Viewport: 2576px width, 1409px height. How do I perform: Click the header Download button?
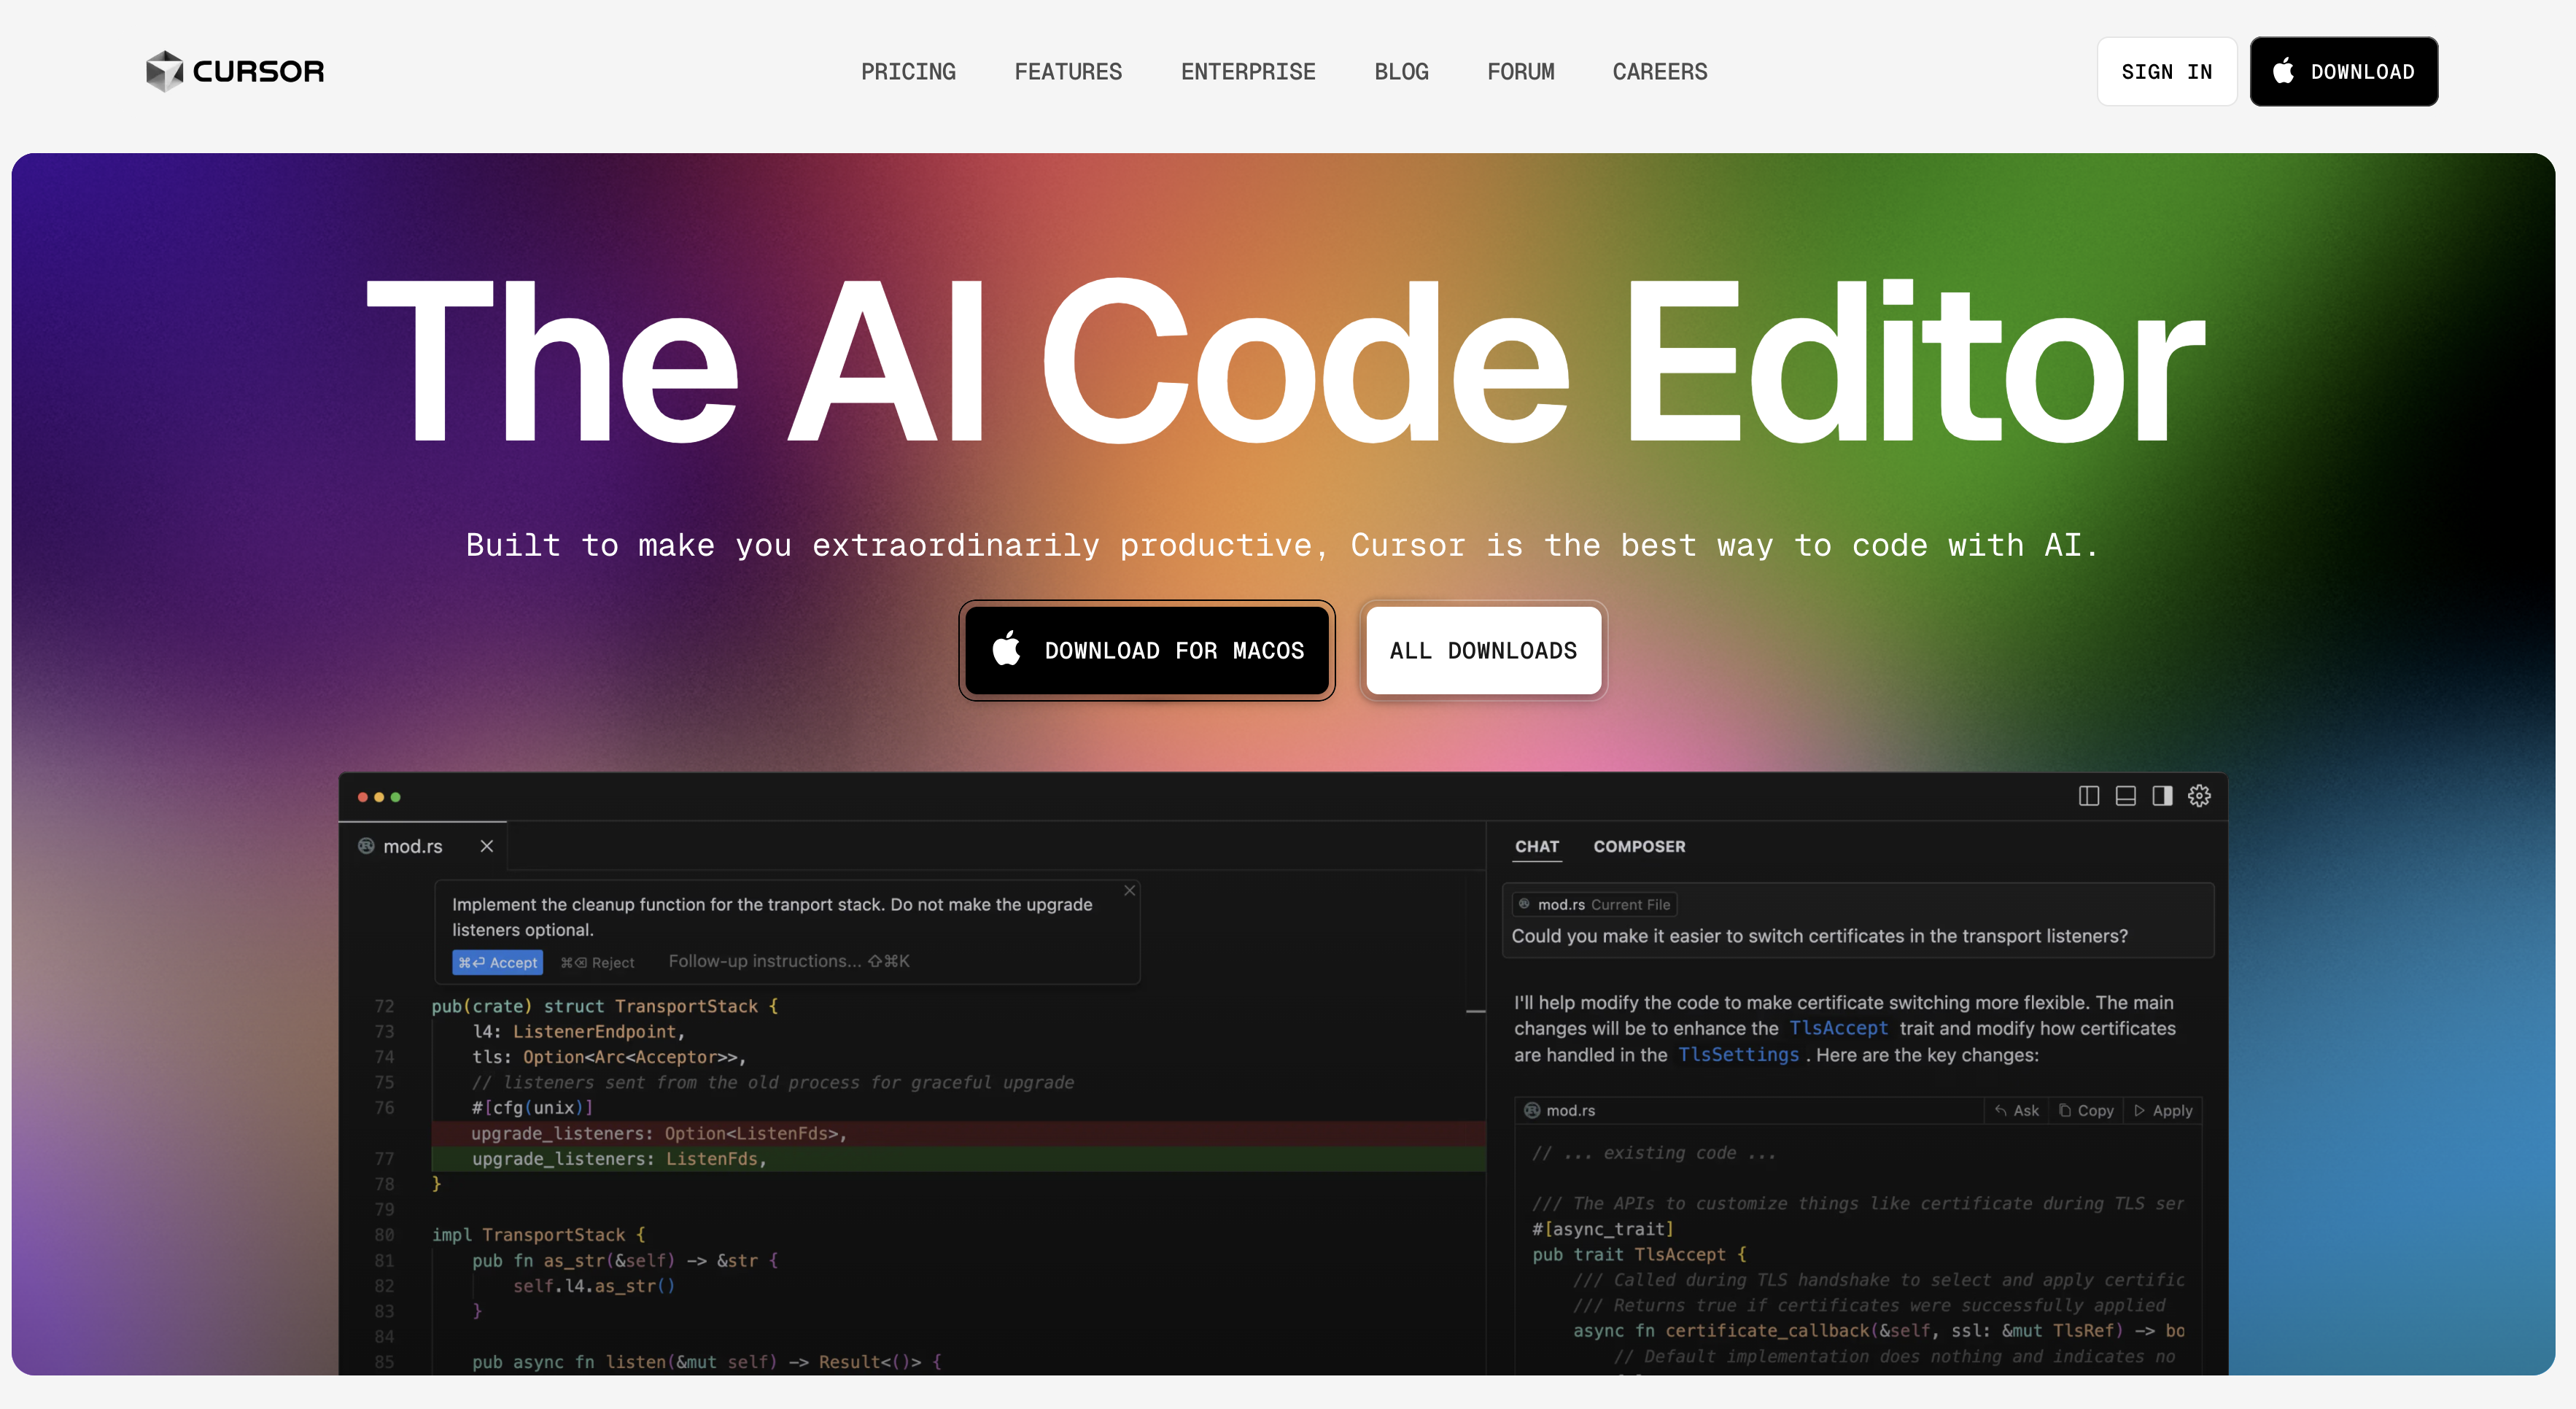coord(2343,72)
